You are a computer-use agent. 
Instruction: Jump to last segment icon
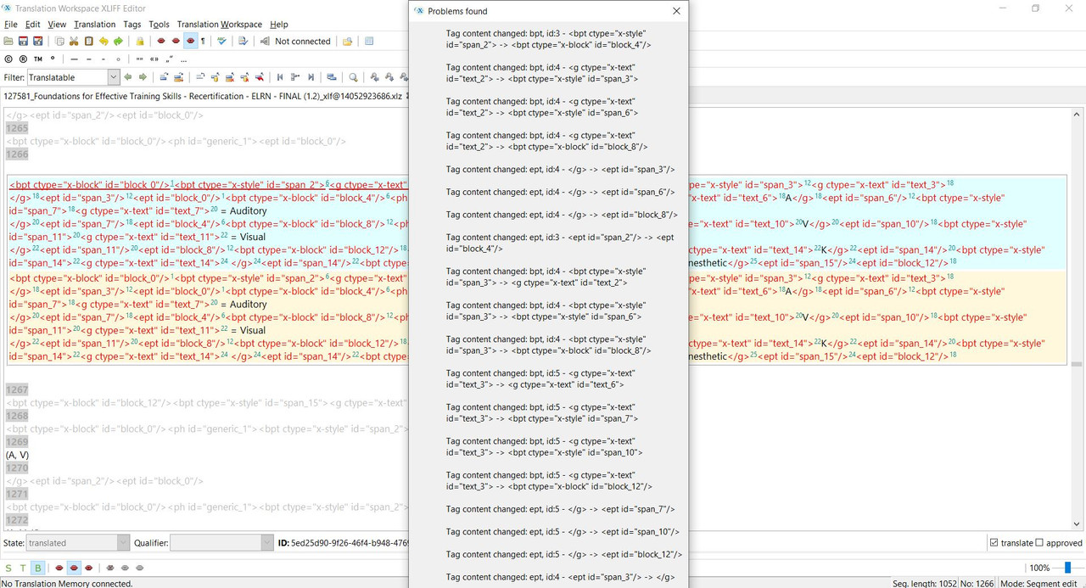pos(311,77)
